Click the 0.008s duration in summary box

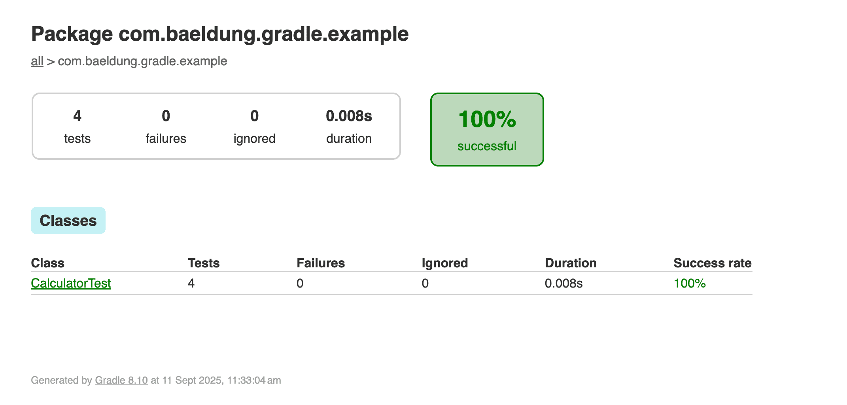coord(349,116)
